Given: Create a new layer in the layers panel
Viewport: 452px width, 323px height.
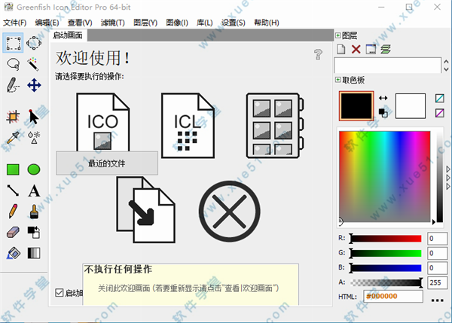Looking at the screenshot, I should point(341,49).
